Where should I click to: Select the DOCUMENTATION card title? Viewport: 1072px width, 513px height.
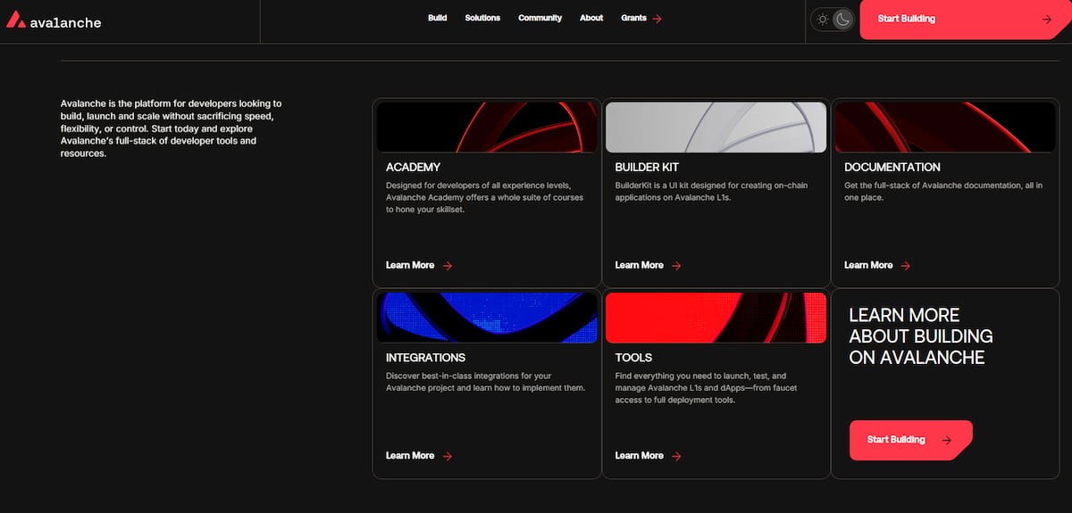click(x=892, y=167)
